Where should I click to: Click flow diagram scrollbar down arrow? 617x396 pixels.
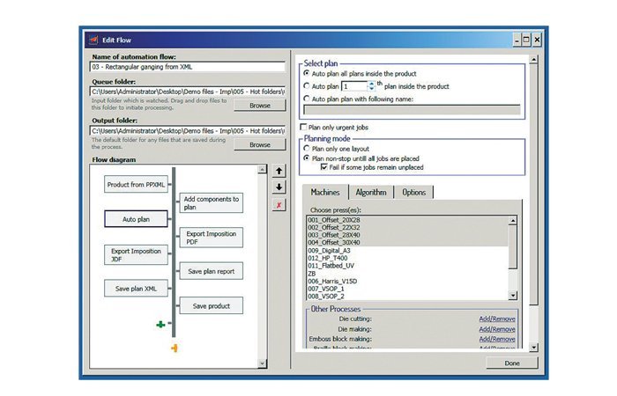[262, 363]
